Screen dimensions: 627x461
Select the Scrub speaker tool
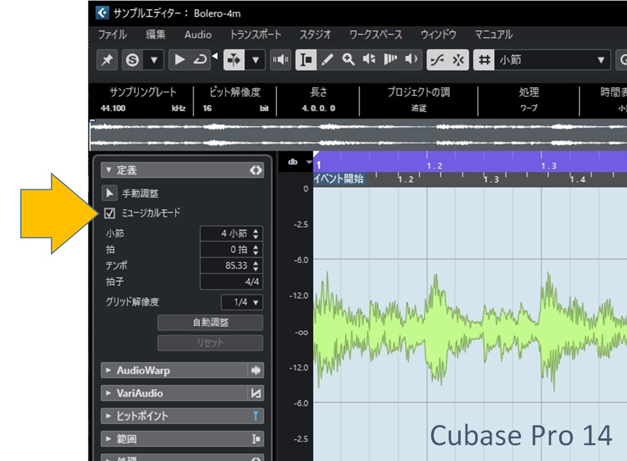point(412,60)
